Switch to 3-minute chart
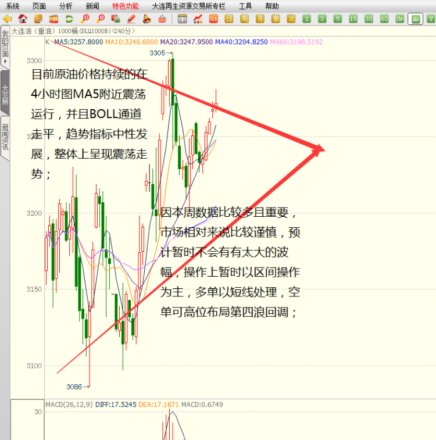Image resolution: width=436 pixels, height=440 pixels. (322, 19)
